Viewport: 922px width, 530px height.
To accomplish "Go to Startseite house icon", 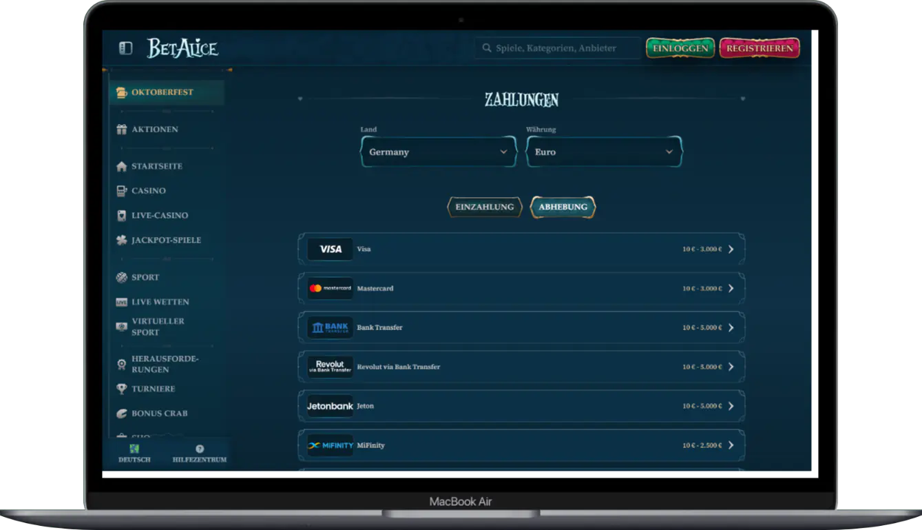I will click(x=122, y=166).
